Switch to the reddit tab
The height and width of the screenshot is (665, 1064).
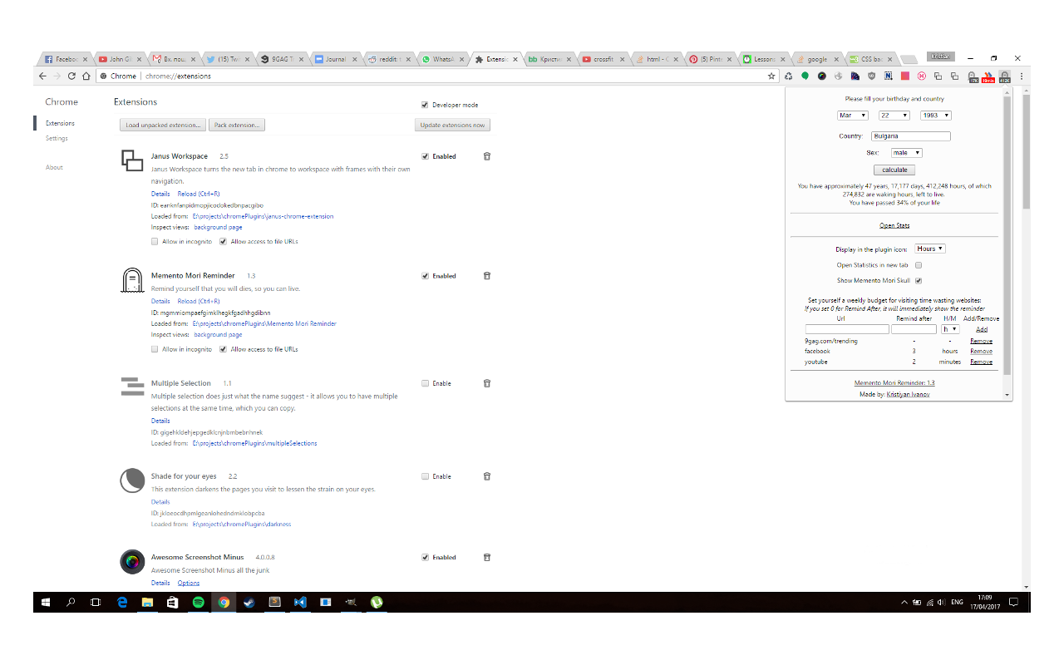click(389, 59)
